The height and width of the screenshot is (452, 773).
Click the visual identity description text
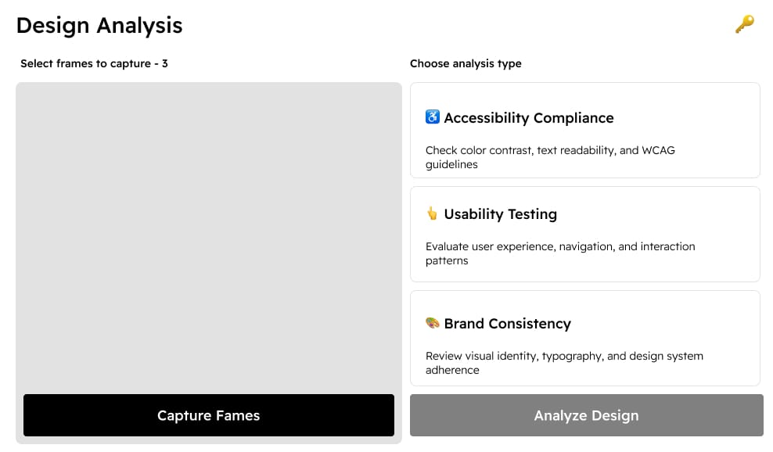tap(564, 363)
